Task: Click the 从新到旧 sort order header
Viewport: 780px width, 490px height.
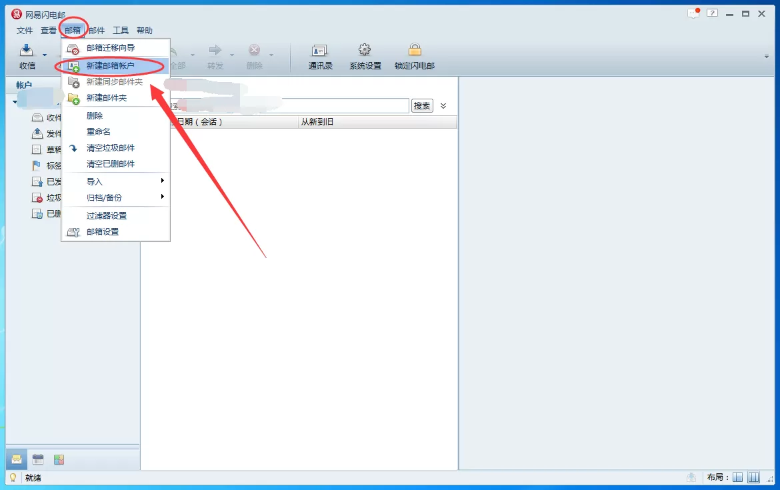Action: (377, 122)
